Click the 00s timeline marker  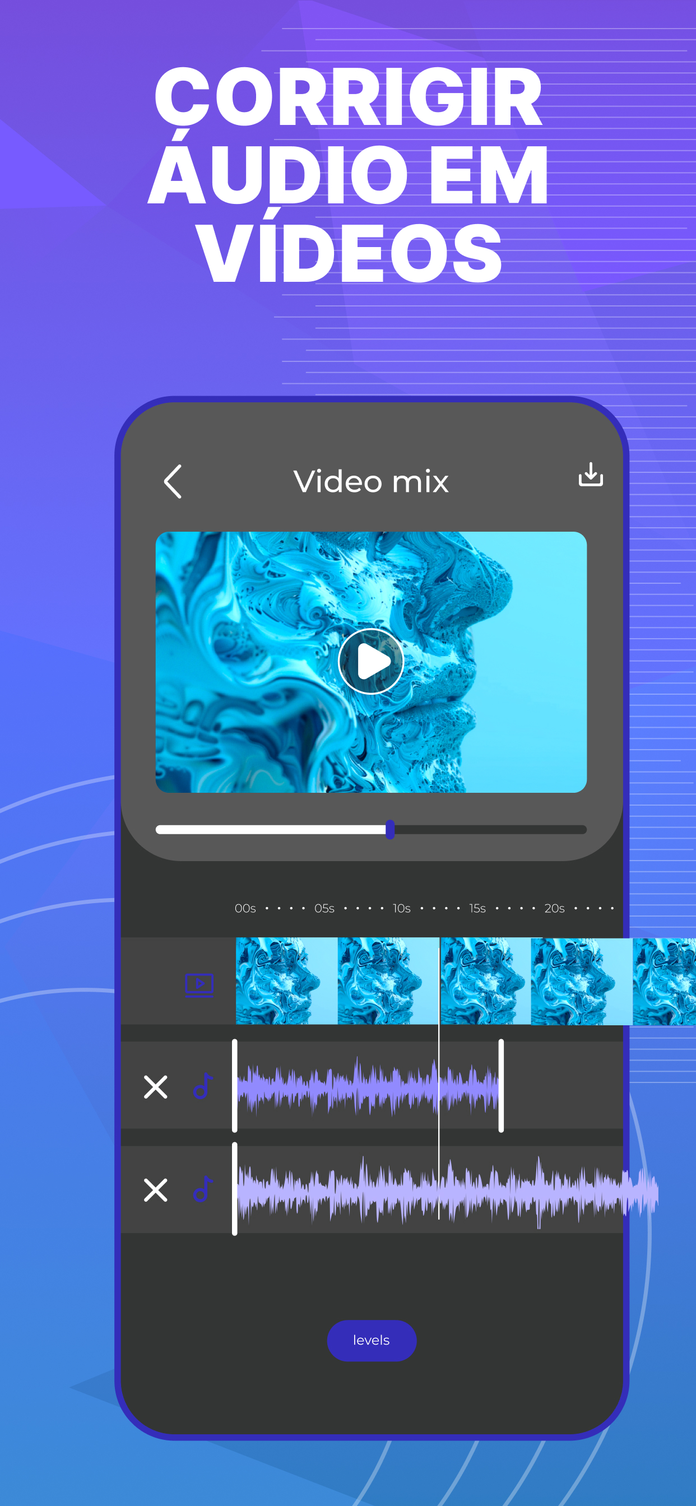245,909
